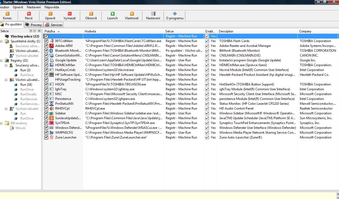
Task: Open the Nastavení menu in menu bar
Action: 34,7
